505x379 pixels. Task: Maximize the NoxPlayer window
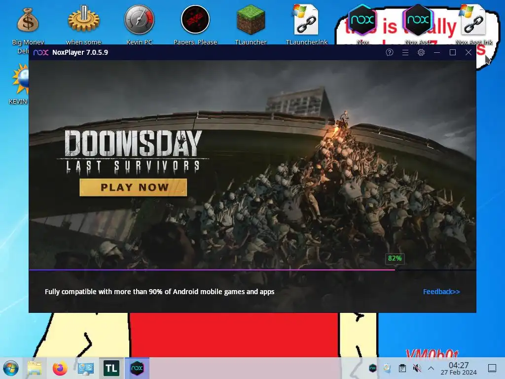(x=453, y=52)
